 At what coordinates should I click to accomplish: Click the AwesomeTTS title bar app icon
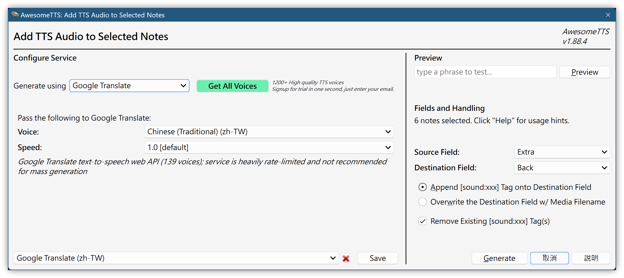pos(15,14)
